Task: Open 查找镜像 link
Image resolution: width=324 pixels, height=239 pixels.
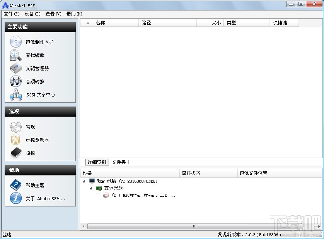Action: tap(35, 55)
